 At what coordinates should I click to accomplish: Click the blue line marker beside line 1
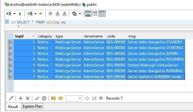tap(7, 22)
